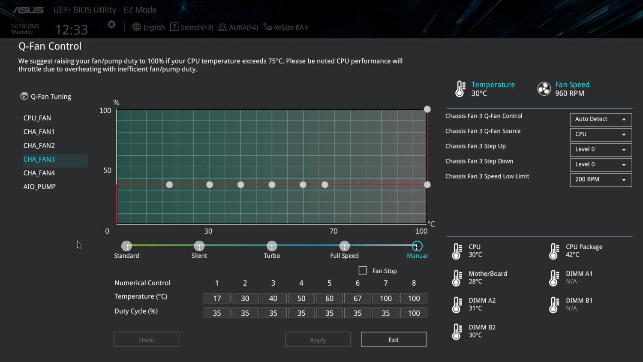
Task: Open Chassis Fan 3 Step Up dropdown
Action: pos(601,149)
